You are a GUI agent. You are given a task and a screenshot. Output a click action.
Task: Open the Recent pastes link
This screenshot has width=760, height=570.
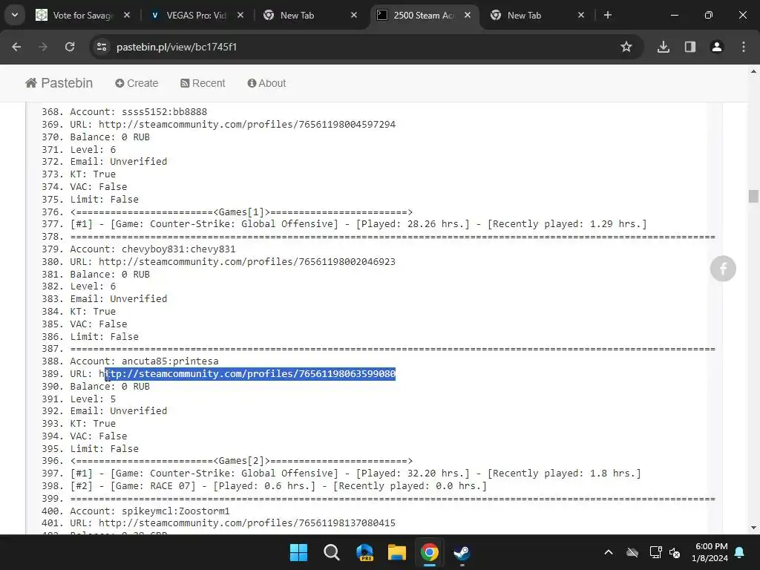pyautogui.click(x=203, y=83)
